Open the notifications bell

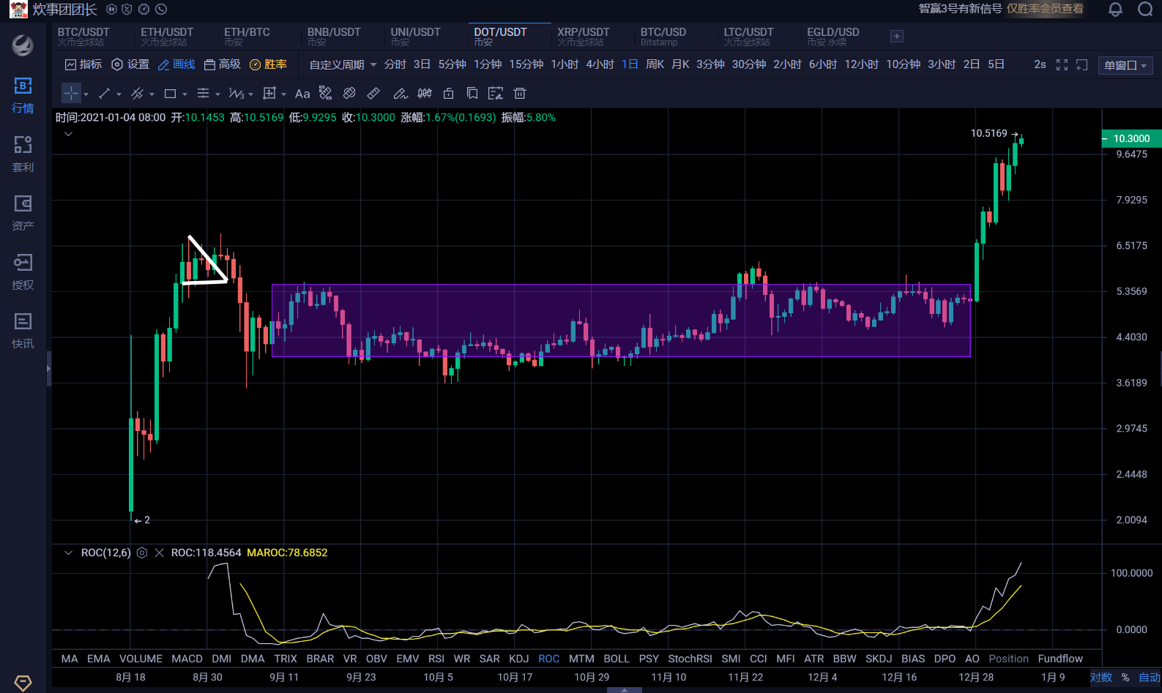pyautogui.click(x=1115, y=10)
